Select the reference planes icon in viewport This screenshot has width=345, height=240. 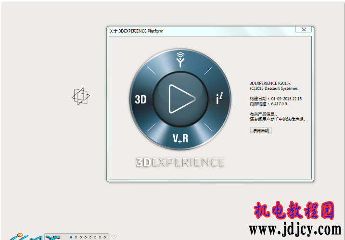click(x=81, y=96)
